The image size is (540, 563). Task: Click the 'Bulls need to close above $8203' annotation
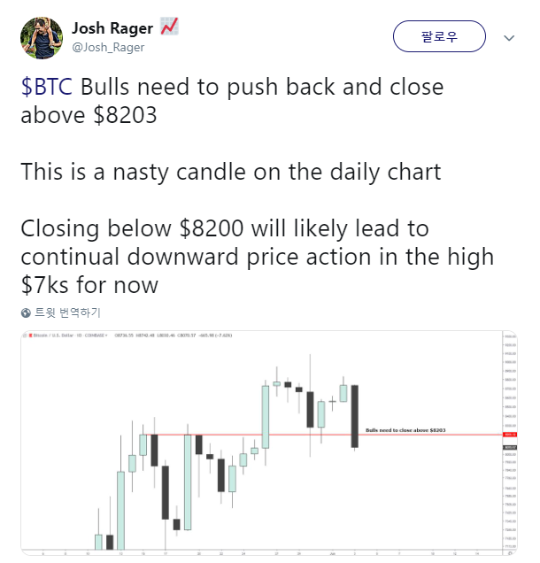click(405, 430)
